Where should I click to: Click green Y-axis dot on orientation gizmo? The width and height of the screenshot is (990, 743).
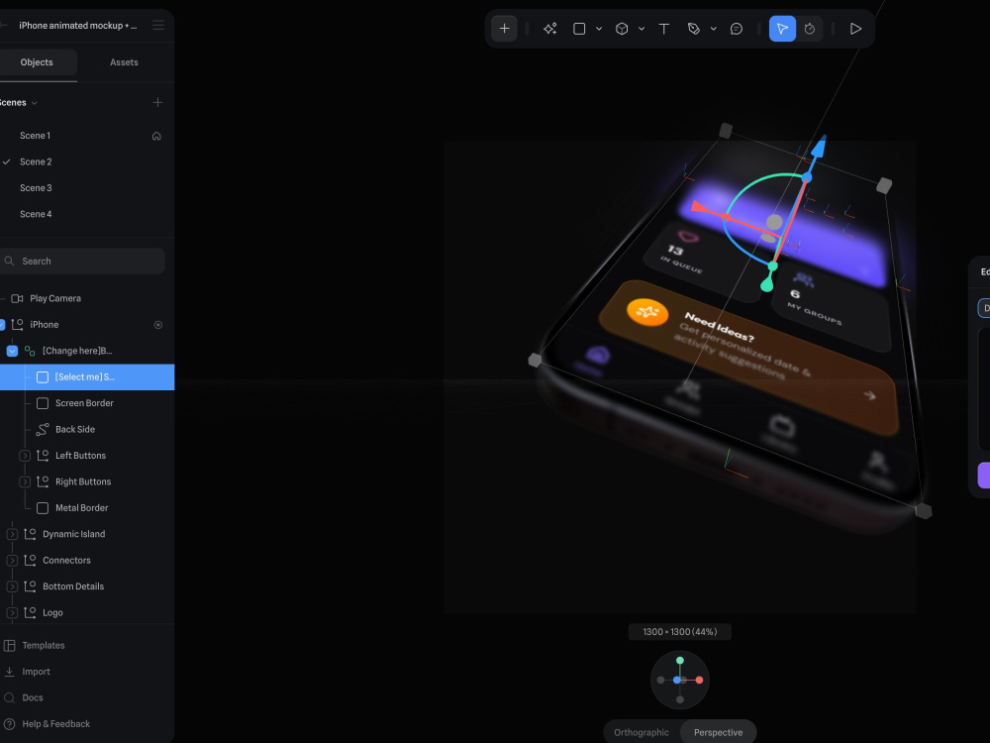pyautogui.click(x=680, y=660)
